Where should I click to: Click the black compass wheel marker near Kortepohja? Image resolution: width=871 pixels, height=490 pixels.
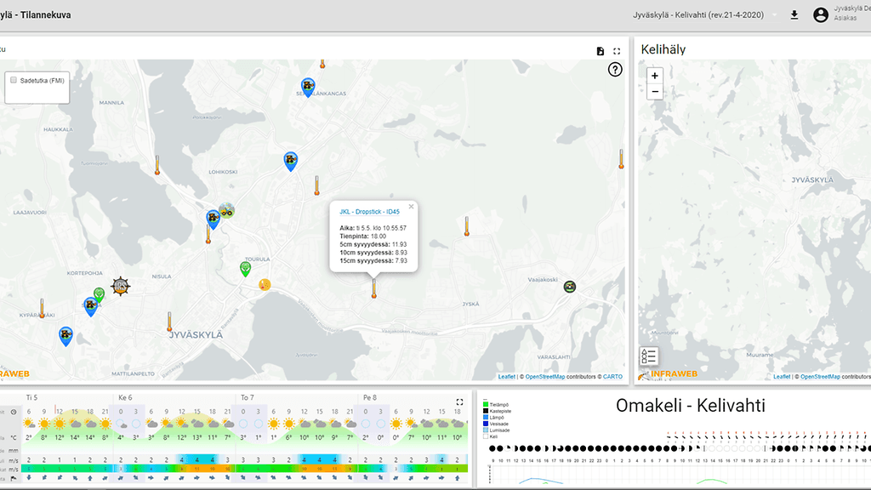coord(121,287)
